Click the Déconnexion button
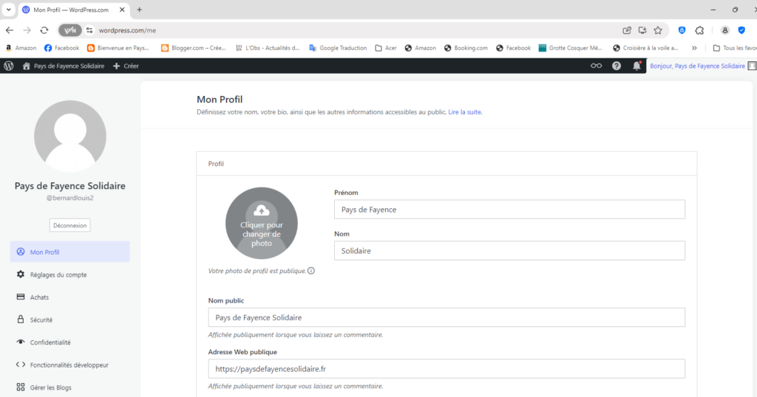Viewport: 757px width, 397px height. (x=70, y=226)
